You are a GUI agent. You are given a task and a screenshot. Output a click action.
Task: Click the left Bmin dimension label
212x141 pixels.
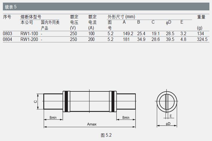[x=53, y=117]
